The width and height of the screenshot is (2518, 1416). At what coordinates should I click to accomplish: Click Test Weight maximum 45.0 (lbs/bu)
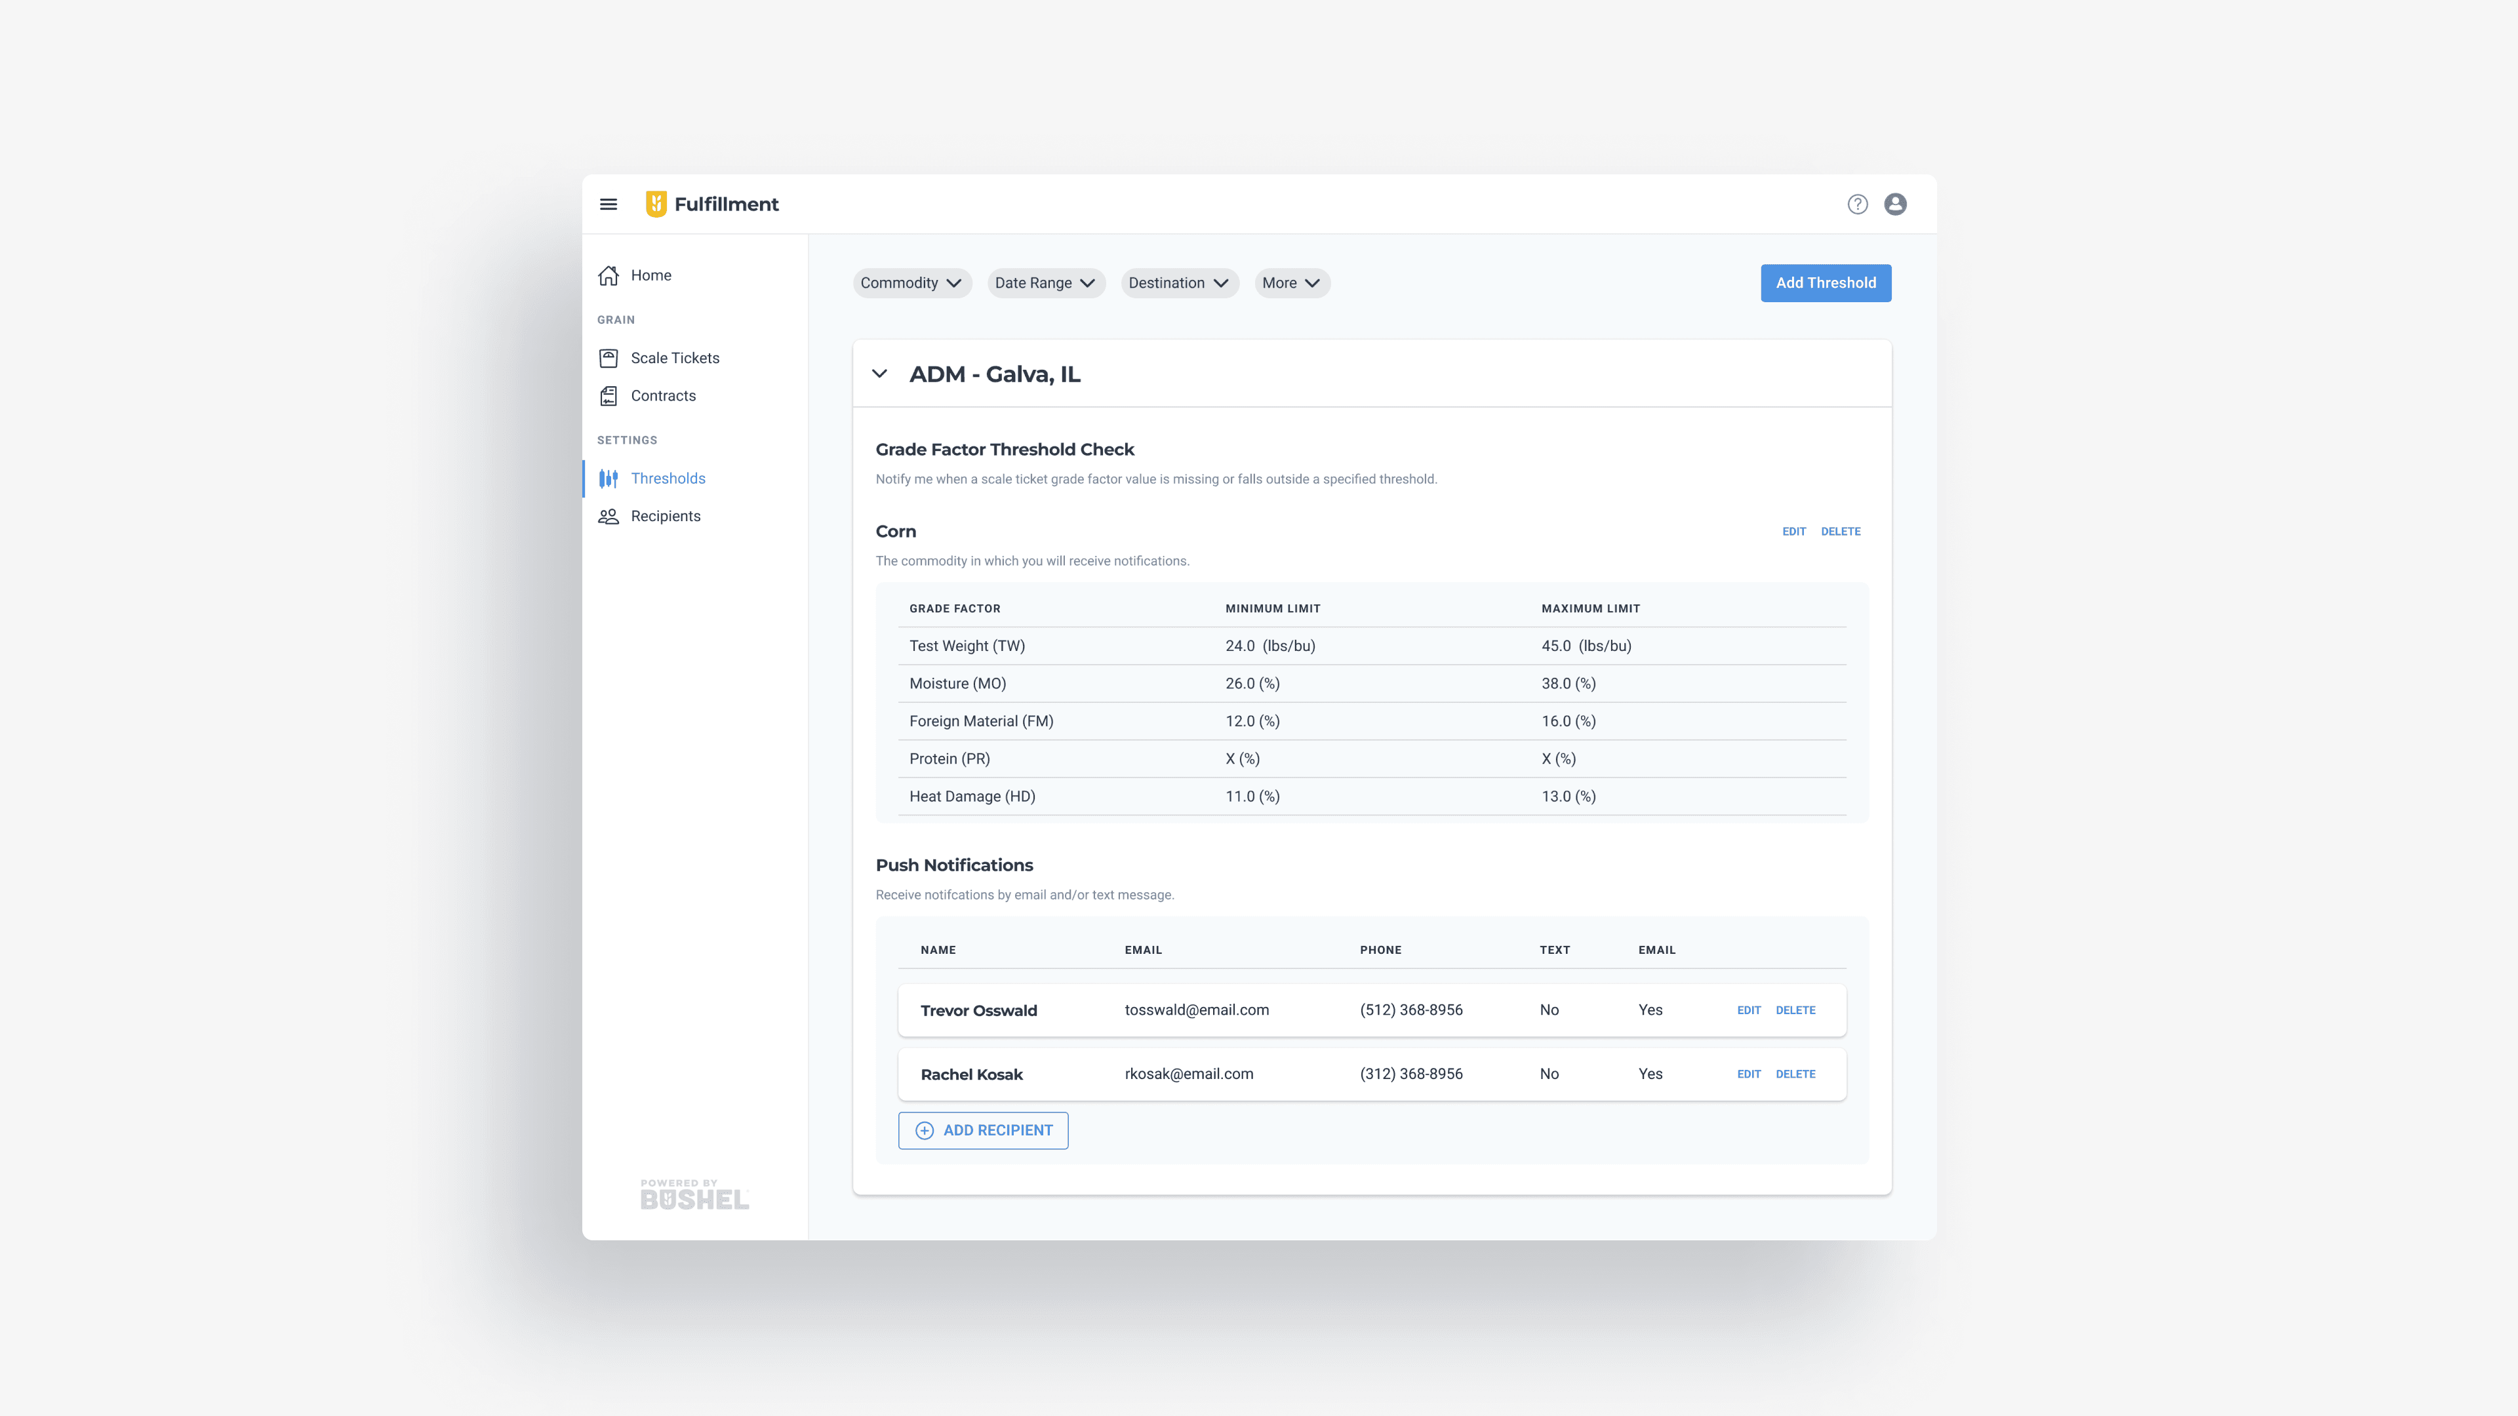point(1586,646)
